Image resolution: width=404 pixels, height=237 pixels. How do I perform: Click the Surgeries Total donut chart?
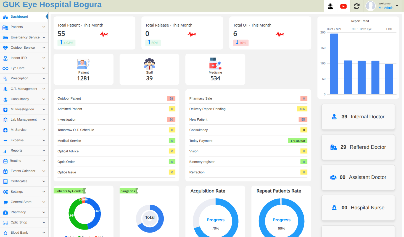point(150,218)
